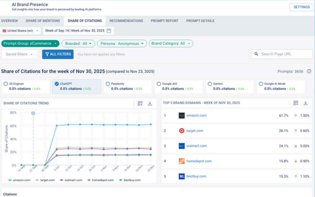Click the info marker on the trend chart
Image resolution: width=315 pixels, height=197 pixels.
pos(33,113)
